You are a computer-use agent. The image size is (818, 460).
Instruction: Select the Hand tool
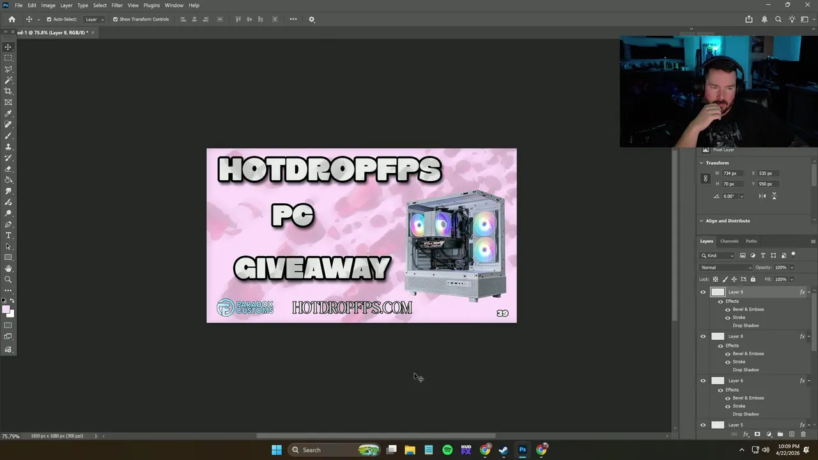point(8,269)
